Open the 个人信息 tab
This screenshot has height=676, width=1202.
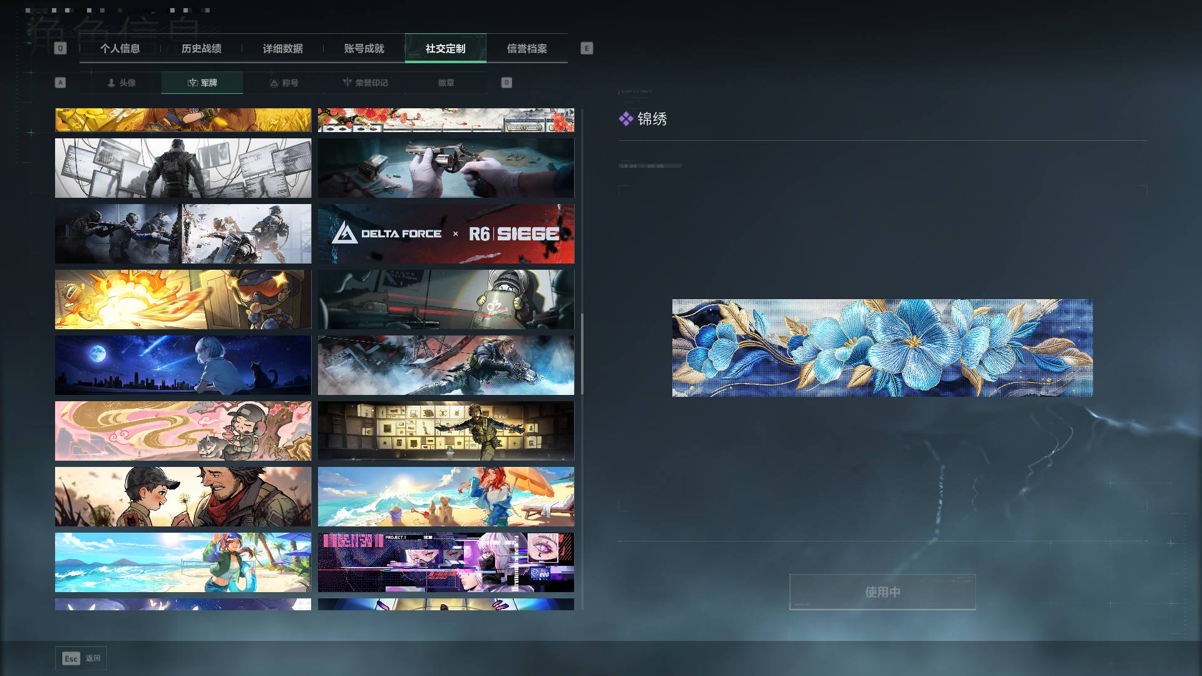coord(120,48)
